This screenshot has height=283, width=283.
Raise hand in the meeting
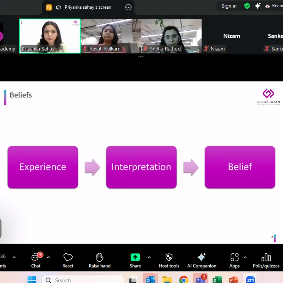click(100, 260)
